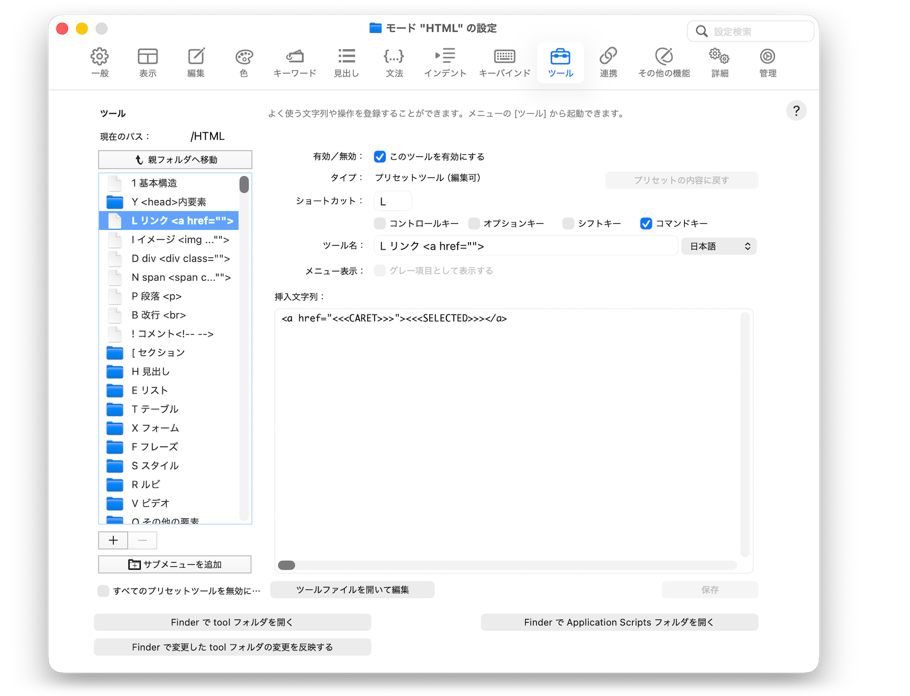The height and width of the screenshot is (696, 910).
Task: Click ツールファイルを開いて編集 button
Action: coord(352,590)
